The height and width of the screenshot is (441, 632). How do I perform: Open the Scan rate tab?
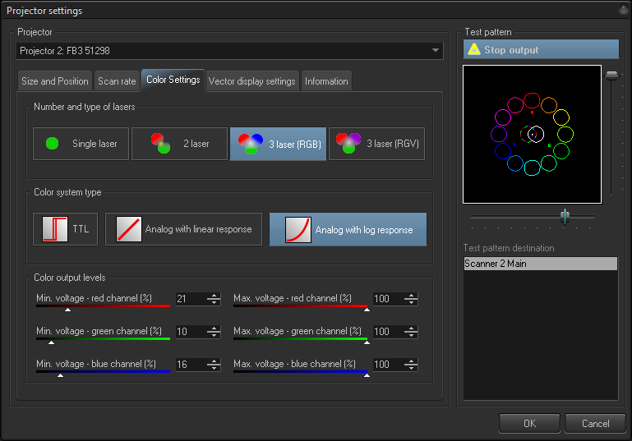coord(117,81)
